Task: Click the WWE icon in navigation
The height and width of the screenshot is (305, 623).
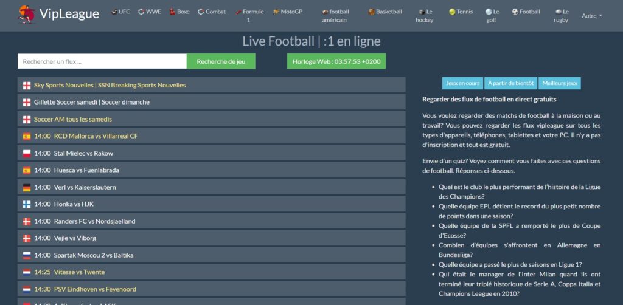Action: point(141,12)
